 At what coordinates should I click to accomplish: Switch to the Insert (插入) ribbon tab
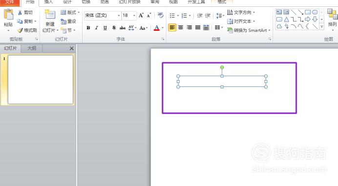point(48,2)
